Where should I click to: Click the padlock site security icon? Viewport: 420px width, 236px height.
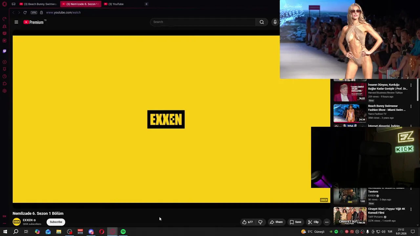coord(41,12)
